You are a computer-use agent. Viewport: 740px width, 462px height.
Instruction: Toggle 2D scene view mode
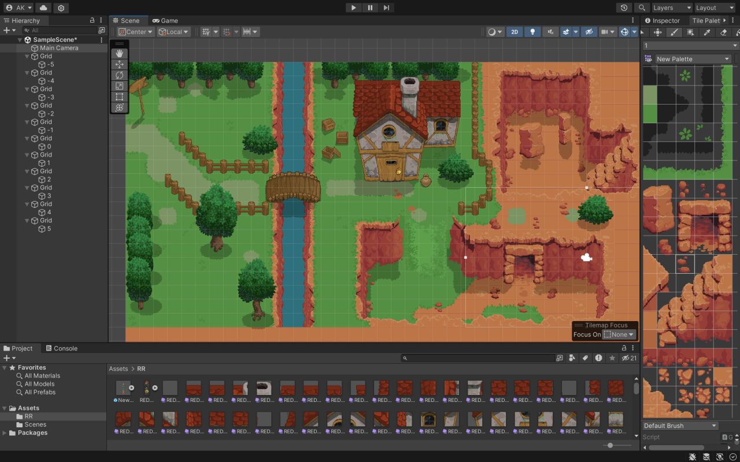(x=514, y=32)
